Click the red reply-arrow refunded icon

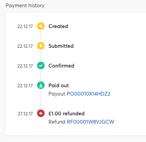[x=41, y=113]
